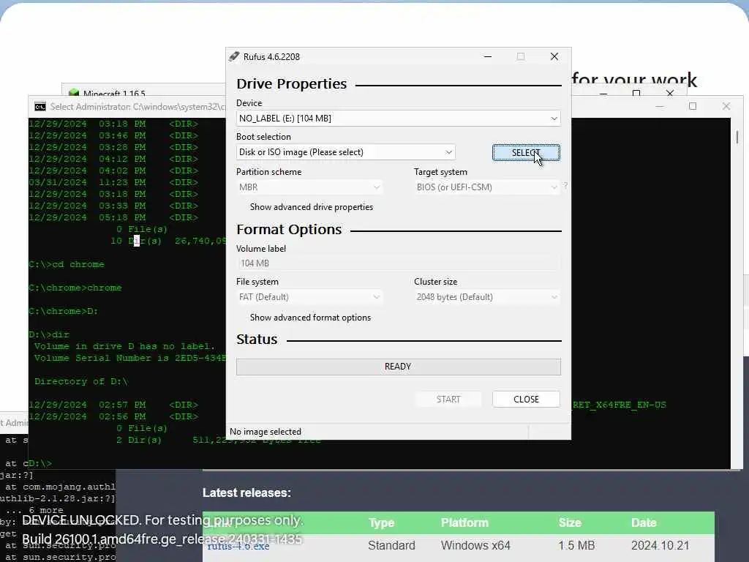Click the question mark beside Target system
The width and height of the screenshot is (749, 562).
(x=565, y=185)
